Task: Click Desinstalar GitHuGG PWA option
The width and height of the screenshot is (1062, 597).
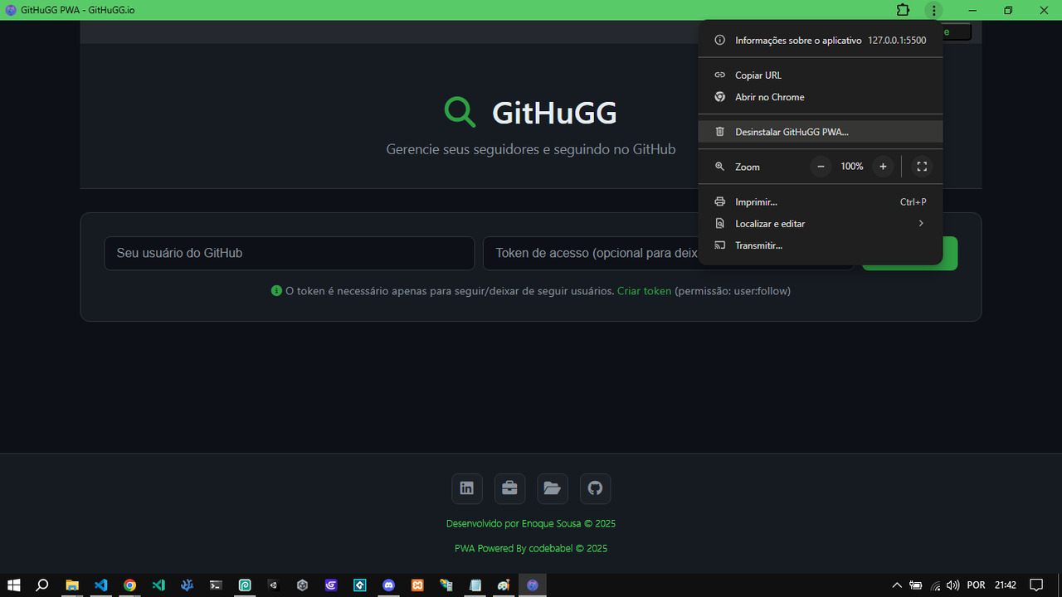Action: 820,132
